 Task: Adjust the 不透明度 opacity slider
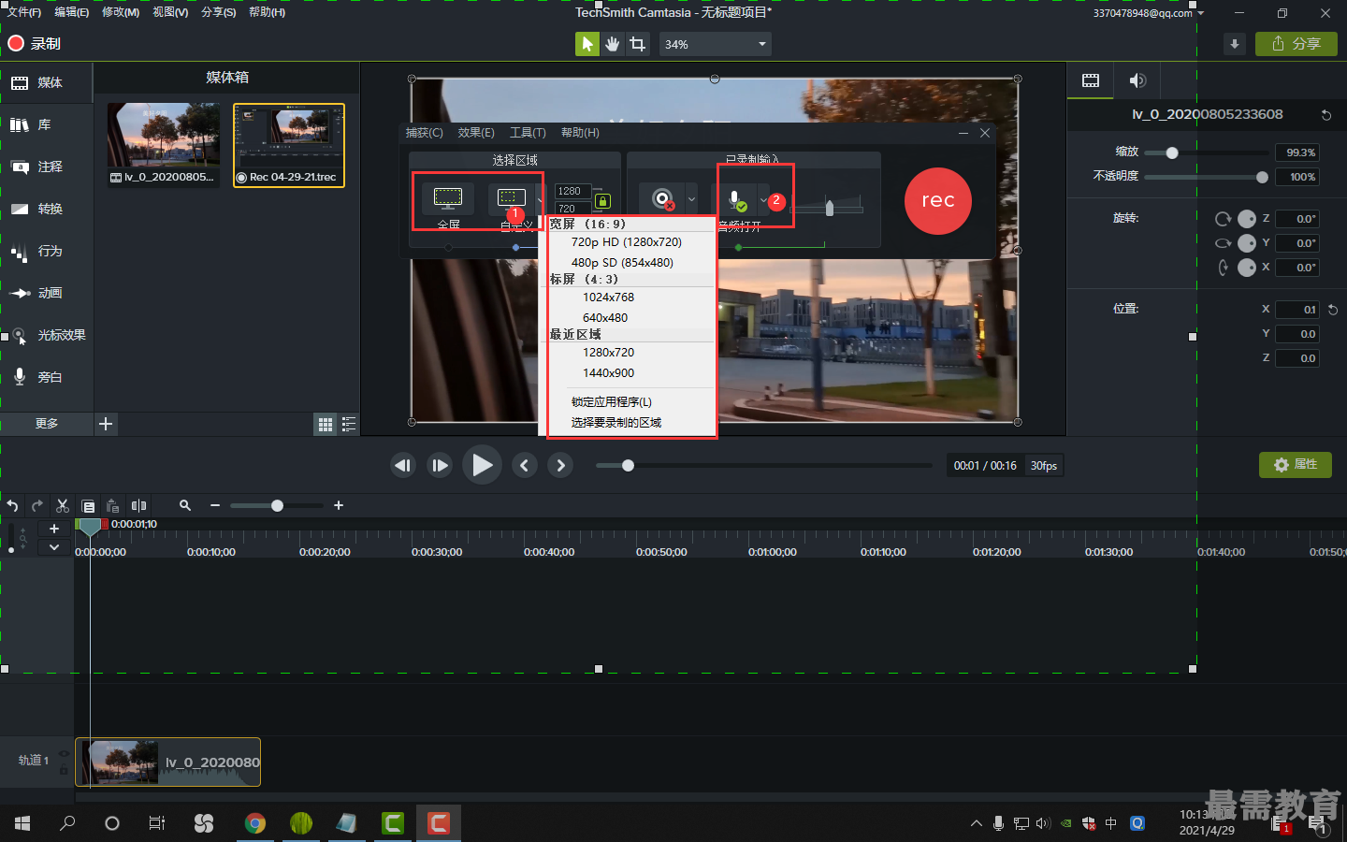tap(1262, 177)
